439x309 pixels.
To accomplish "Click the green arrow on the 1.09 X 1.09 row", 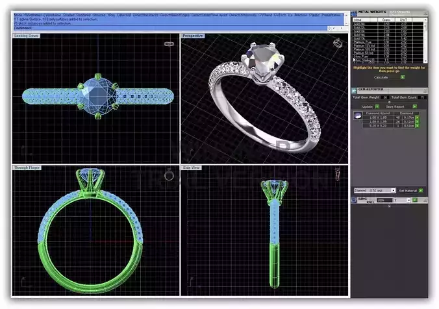I will click(x=417, y=122).
